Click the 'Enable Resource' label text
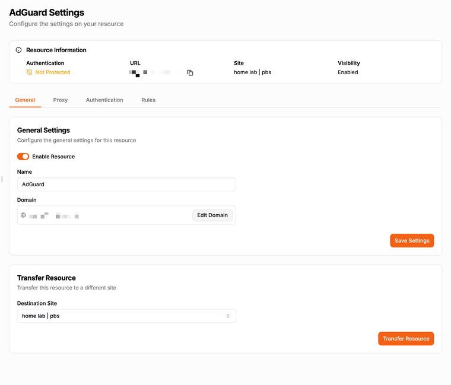451x385 pixels. [x=53, y=157]
